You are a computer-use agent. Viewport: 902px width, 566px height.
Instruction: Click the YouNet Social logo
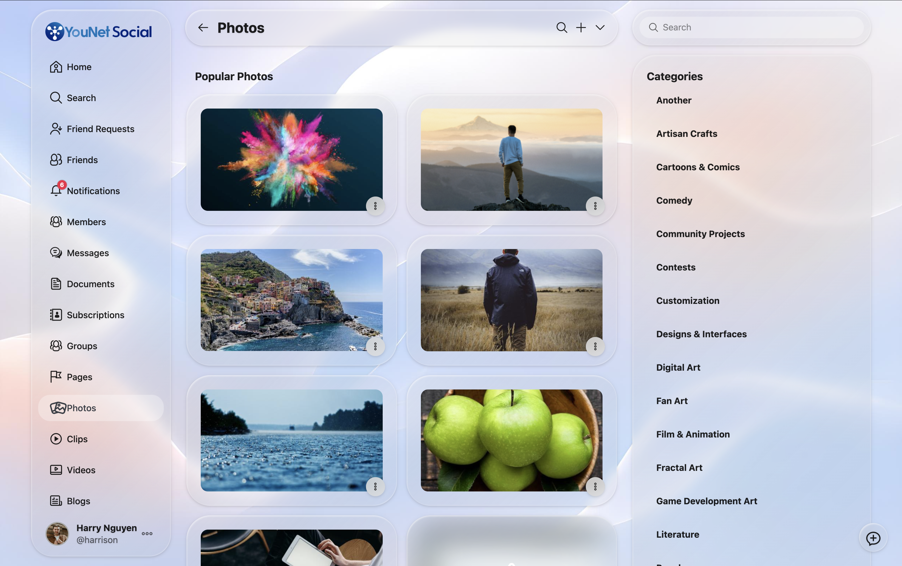click(x=98, y=31)
